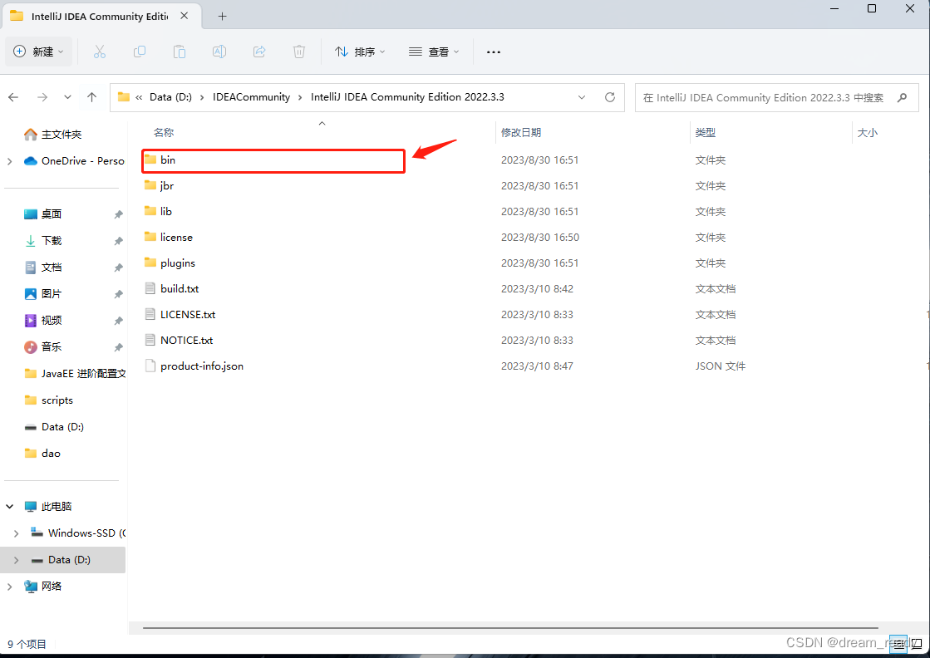Click the JSON 文件 type cell
Image resolution: width=930 pixels, height=658 pixels.
coord(720,366)
